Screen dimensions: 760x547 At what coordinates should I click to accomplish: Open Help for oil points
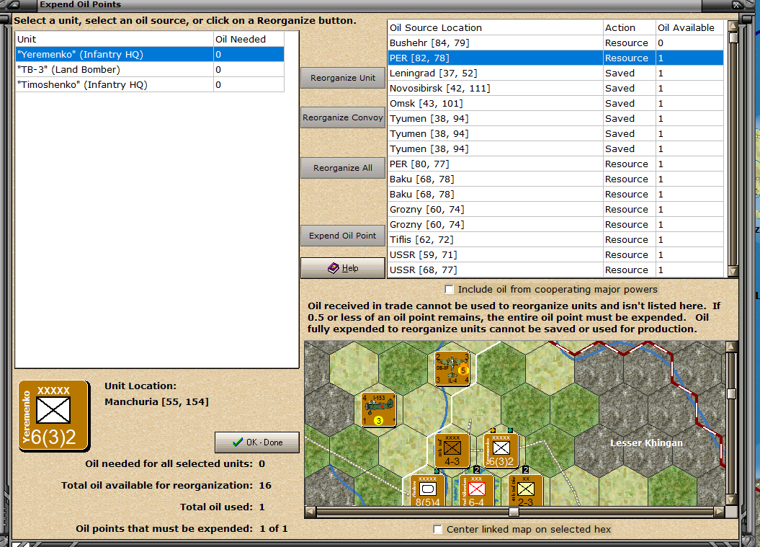[343, 268]
